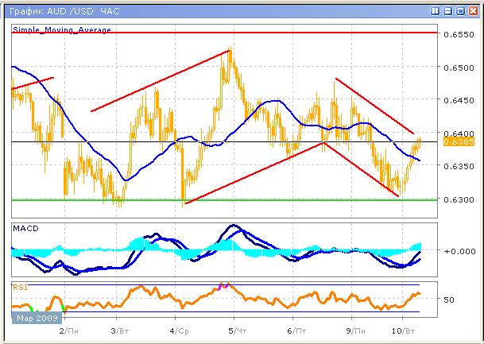
Task: Select the RSI indicator label
Action: coord(20,285)
